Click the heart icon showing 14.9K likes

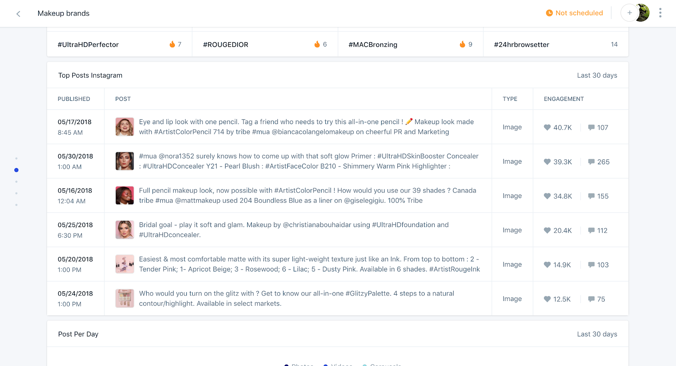click(547, 265)
